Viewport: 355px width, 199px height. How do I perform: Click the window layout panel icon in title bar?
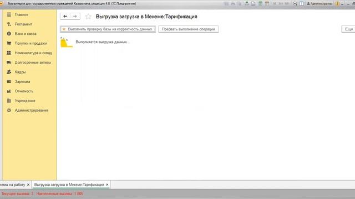[x=302, y=4]
